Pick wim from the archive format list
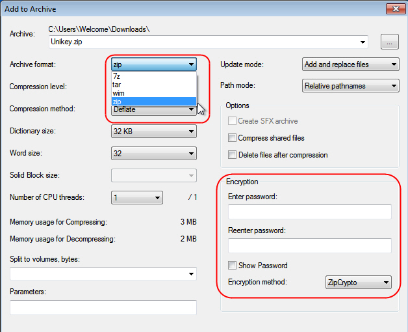 153,93
